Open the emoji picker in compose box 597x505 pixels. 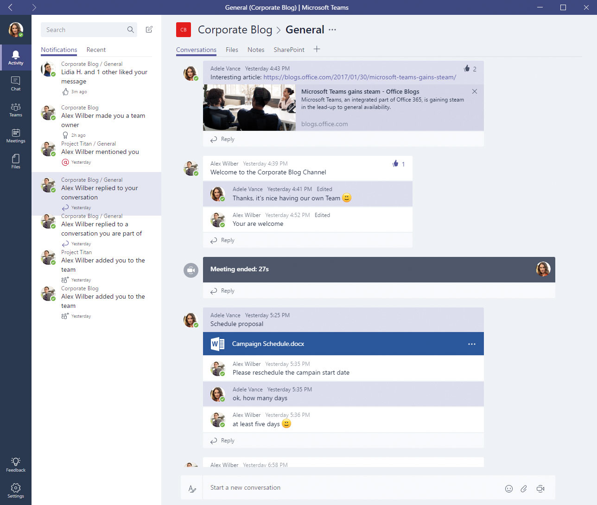(509, 488)
